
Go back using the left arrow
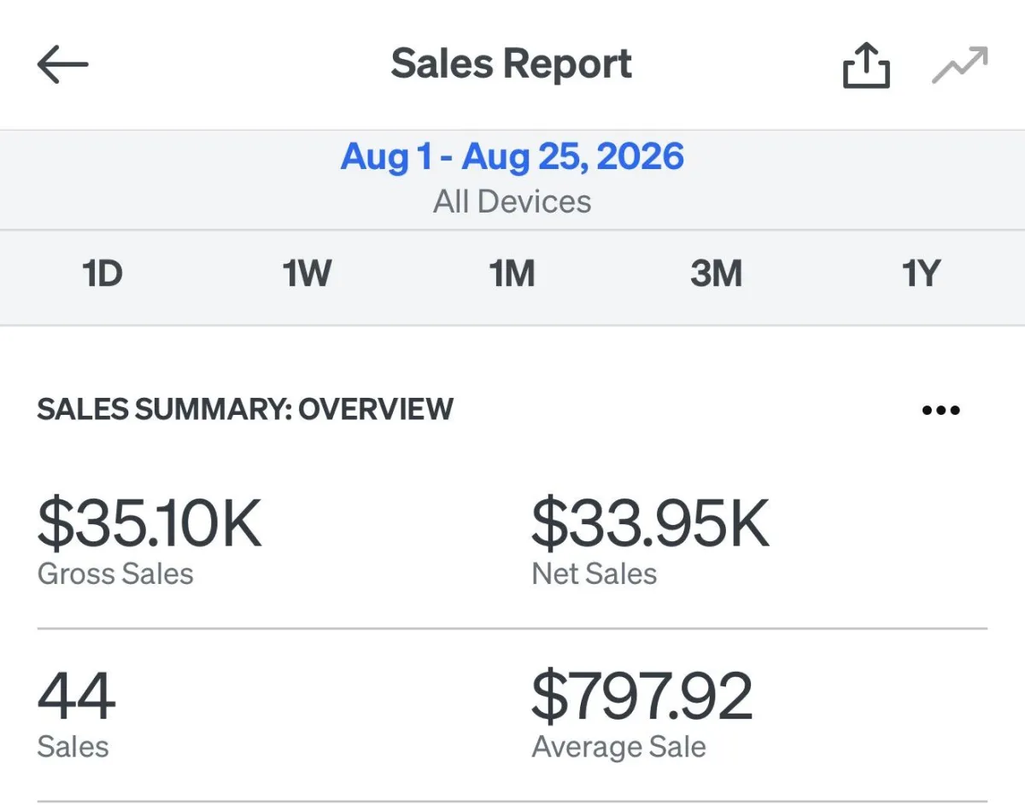point(63,65)
